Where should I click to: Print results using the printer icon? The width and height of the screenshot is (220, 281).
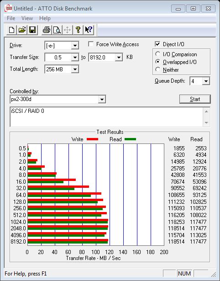(x=47, y=30)
